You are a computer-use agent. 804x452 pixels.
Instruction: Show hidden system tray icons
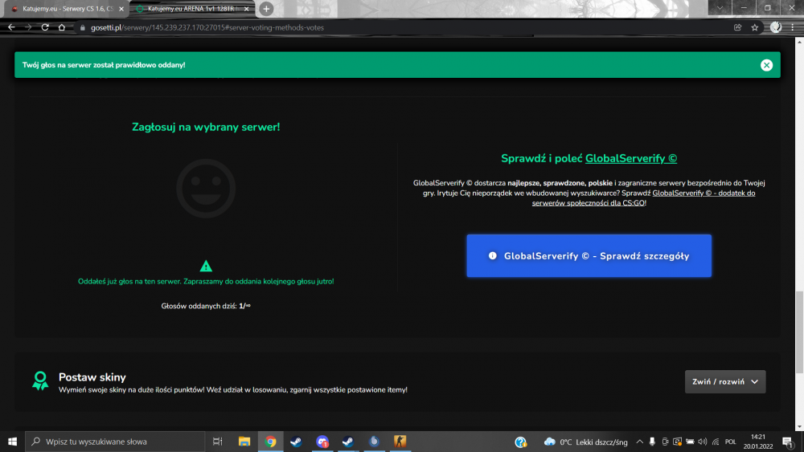click(x=639, y=442)
